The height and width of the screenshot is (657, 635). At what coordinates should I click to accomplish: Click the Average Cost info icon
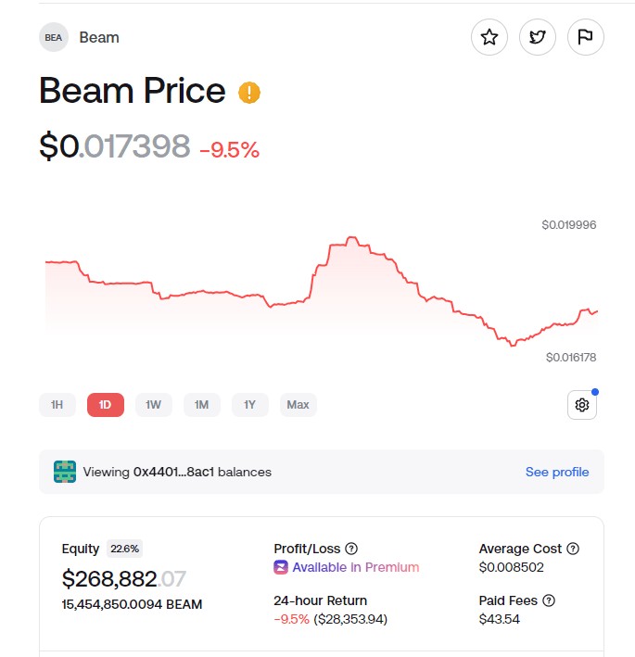[573, 549]
